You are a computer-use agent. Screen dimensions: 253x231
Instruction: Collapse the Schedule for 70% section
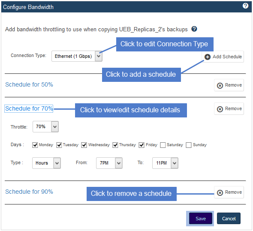pos(29,108)
